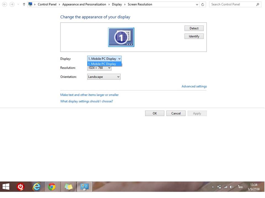Open Google Chrome from taskbar
265x198 pixels.
52,186
